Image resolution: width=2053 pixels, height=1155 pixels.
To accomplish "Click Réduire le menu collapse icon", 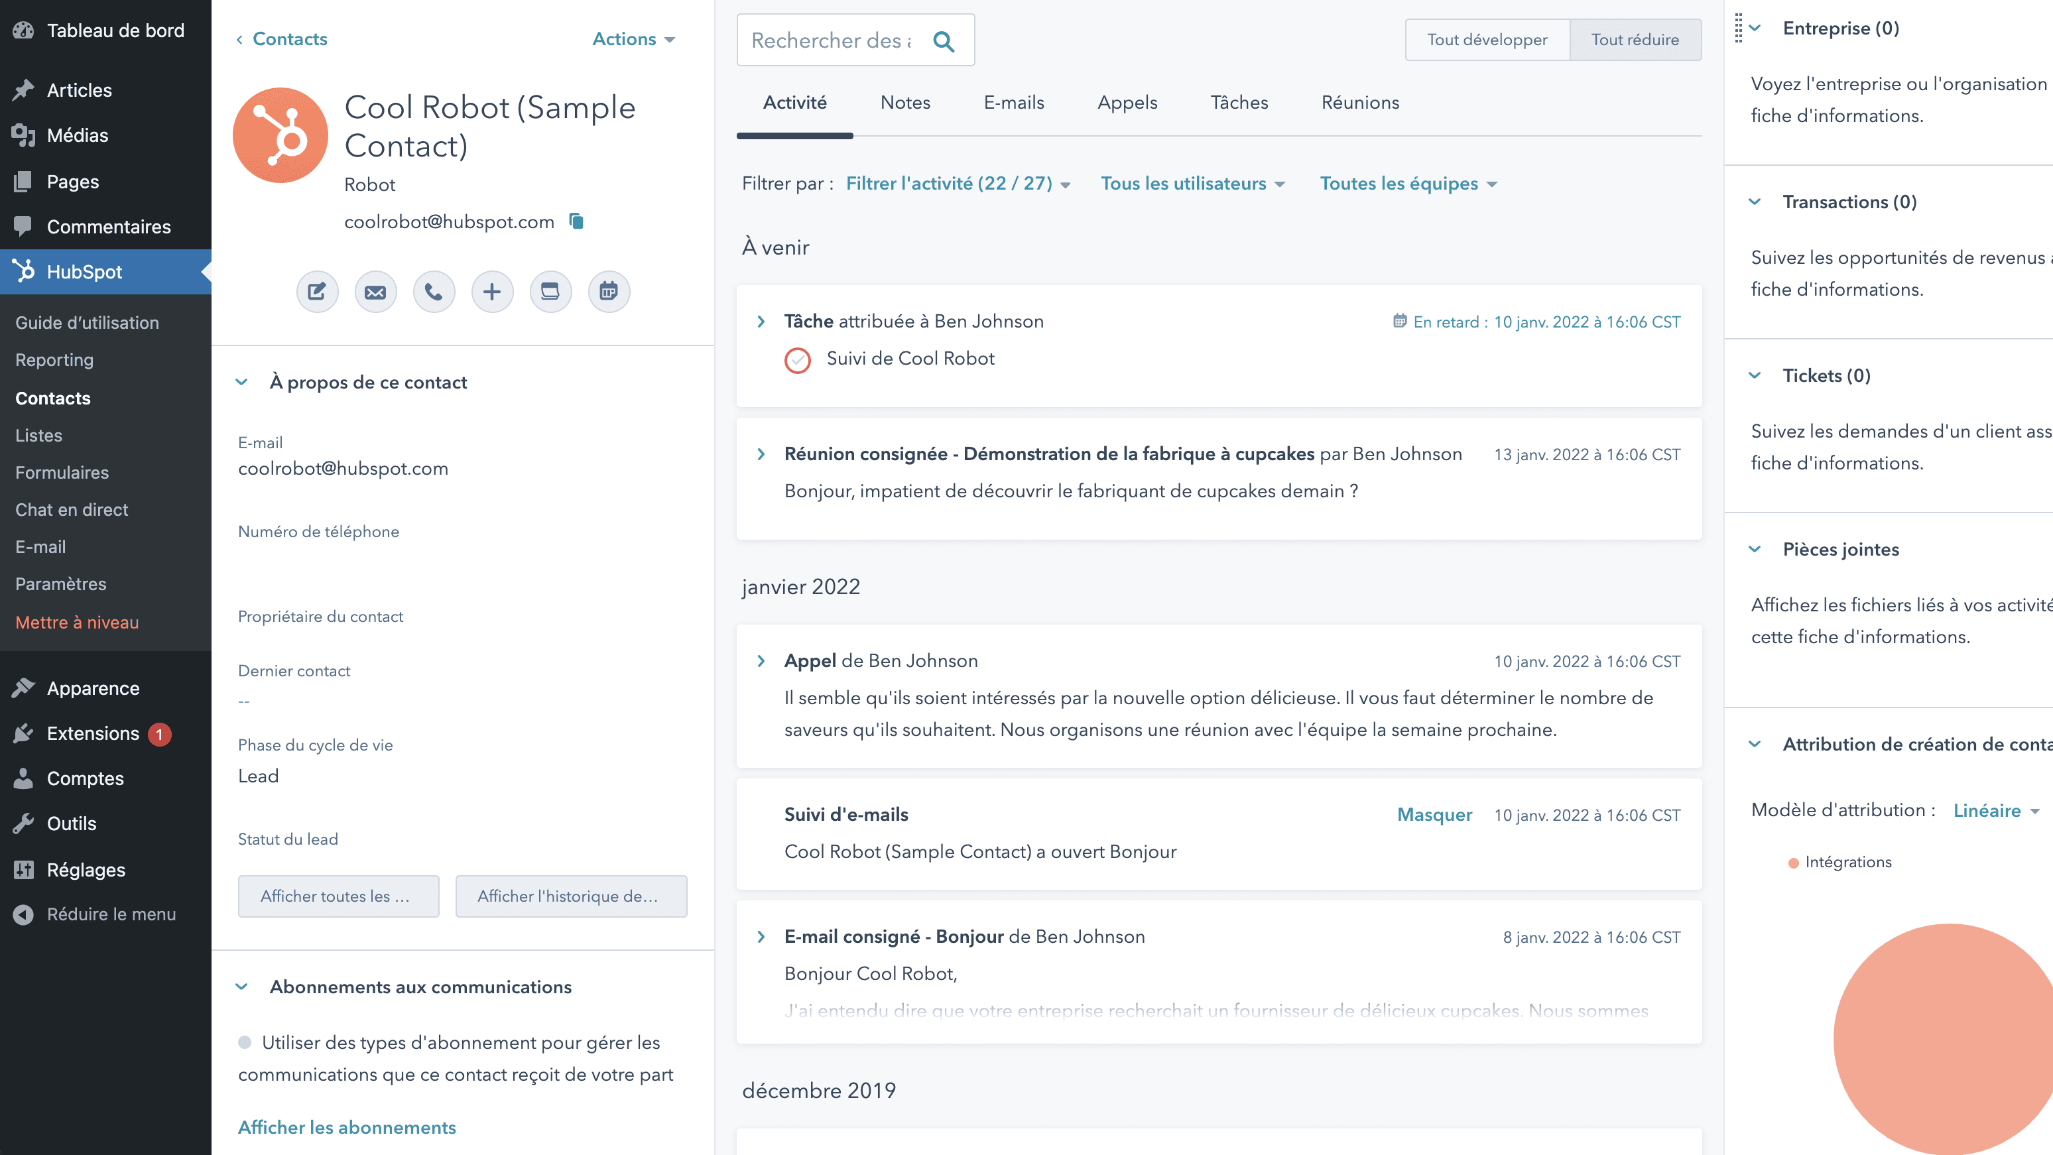I will click(x=23, y=914).
